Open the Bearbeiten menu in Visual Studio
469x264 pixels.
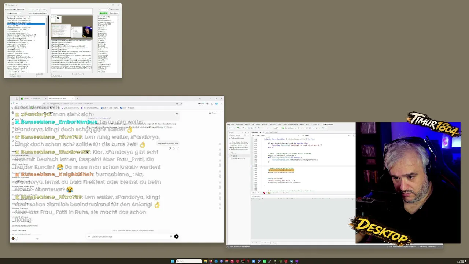pyautogui.click(x=239, y=124)
